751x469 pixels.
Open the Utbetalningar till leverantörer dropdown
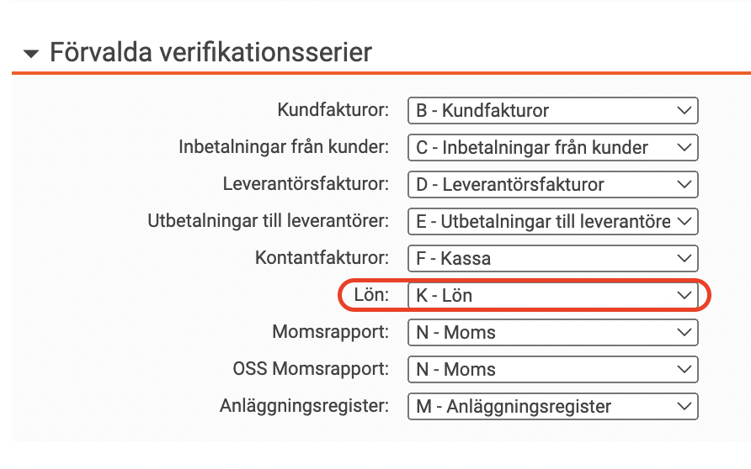[552, 222]
